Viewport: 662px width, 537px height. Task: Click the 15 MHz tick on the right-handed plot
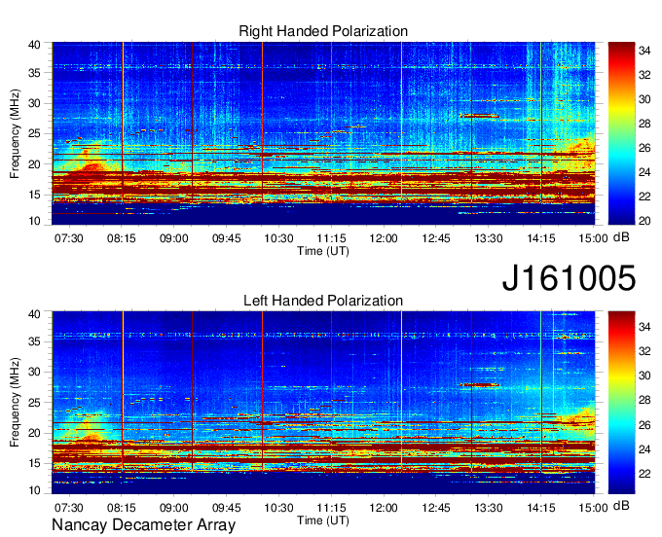pyautogui.click(x=34, y=195)
